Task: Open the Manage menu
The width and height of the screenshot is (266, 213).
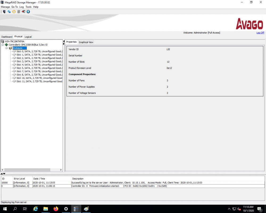Action: tap(5, 7)
